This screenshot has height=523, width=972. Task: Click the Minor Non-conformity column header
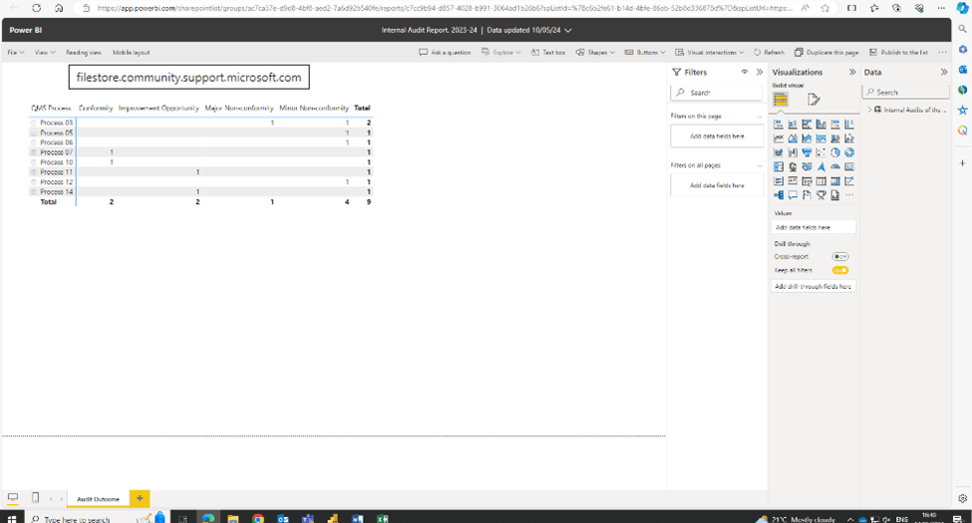(314, 108)
